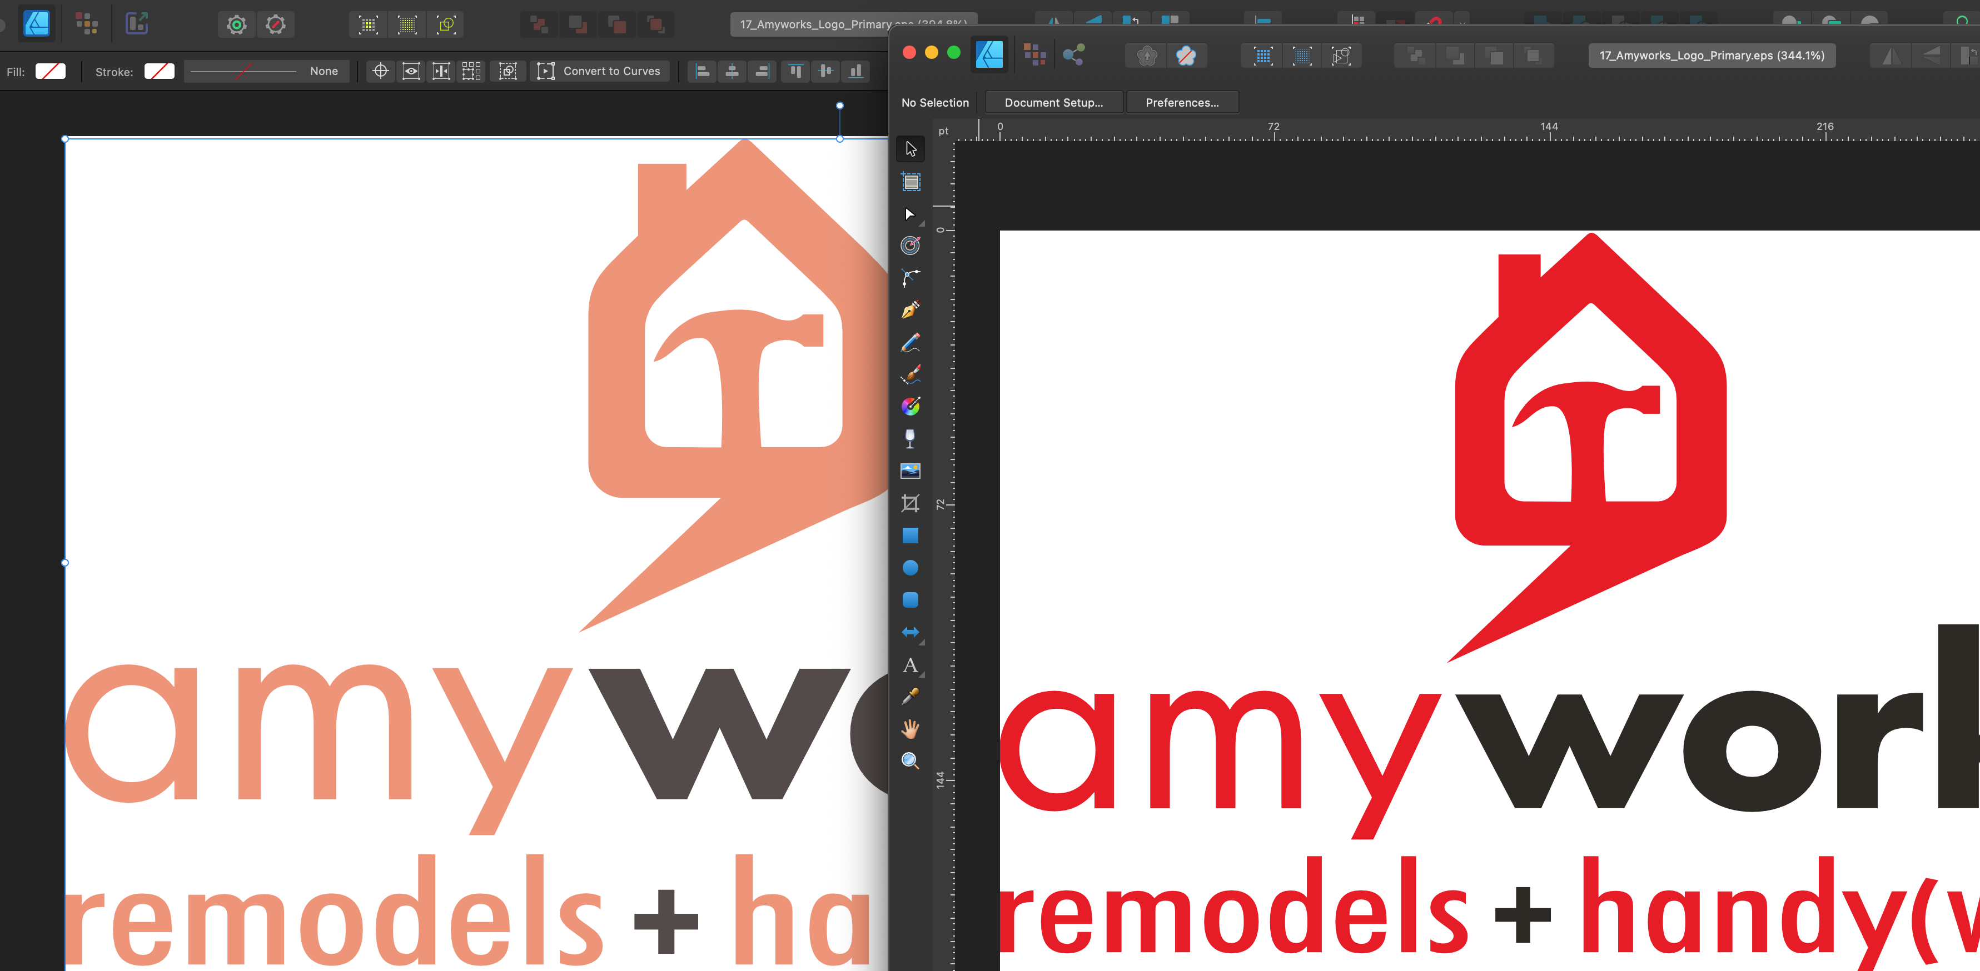Click the Synchronise Defaults icon in front window
1980x971 pixels.
[x=1147, y=56]
